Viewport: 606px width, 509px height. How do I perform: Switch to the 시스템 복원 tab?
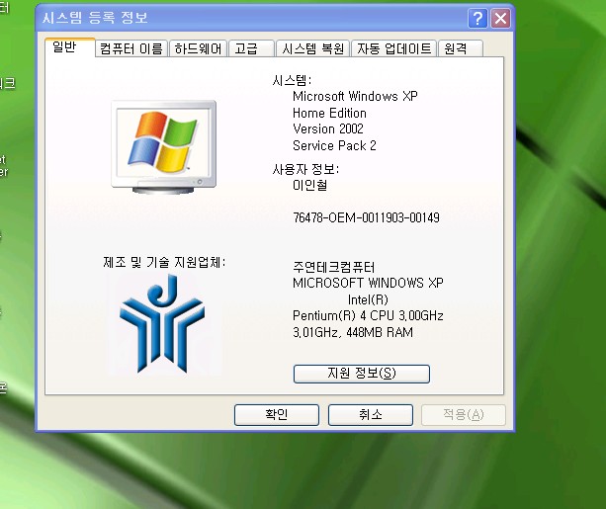(311, 48)
